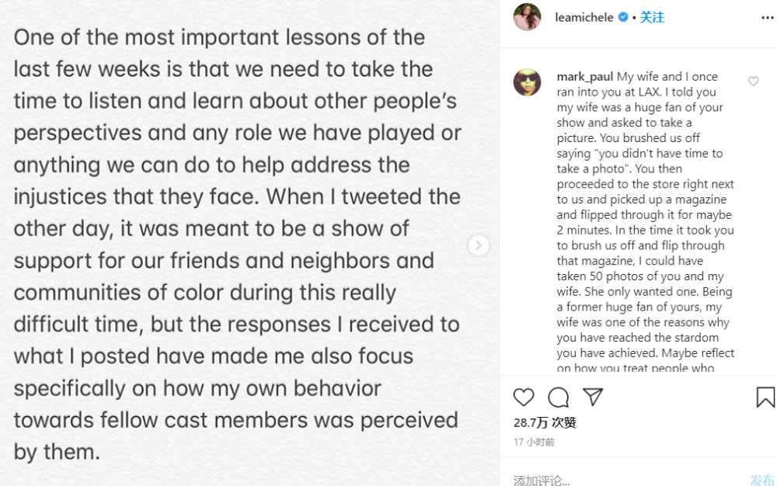
Task: Open the 17 小时前 timestamp link
Action: pyautogui.click(x=534, y=442)
